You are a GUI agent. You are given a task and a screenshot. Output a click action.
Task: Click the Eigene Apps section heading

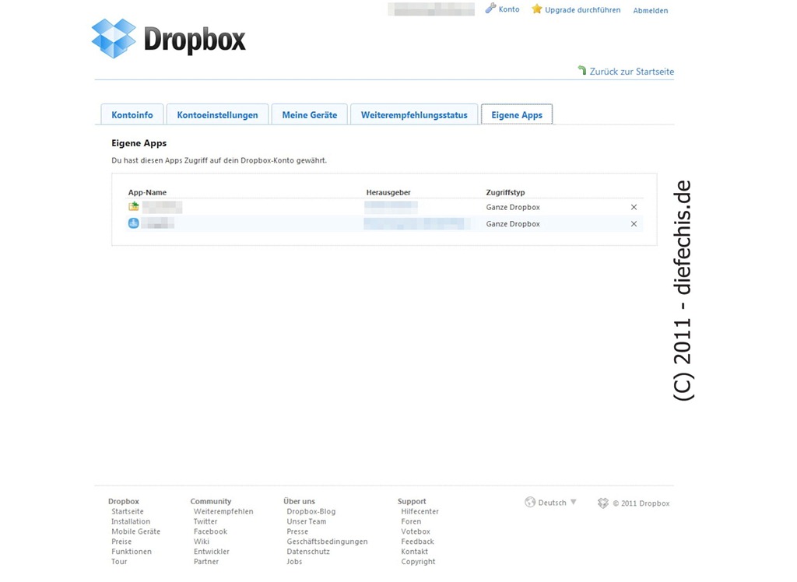139,143
